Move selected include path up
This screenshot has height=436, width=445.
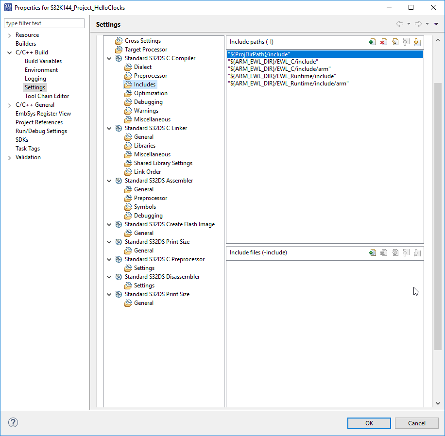(406, 42)
